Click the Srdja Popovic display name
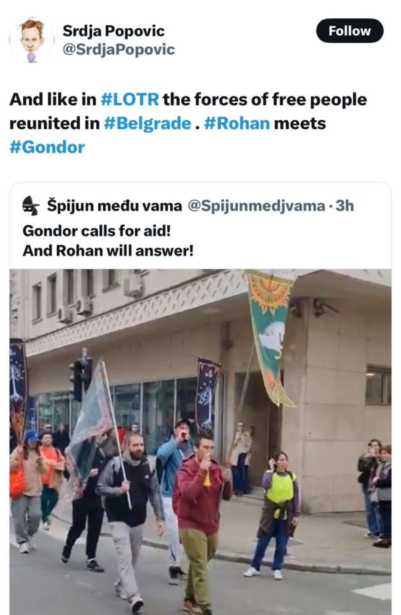 114,31
